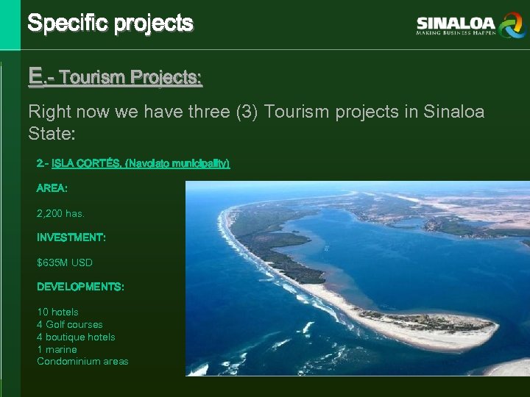Click the '1 marine' line
The image size is (530, 397).
pyautogui.click(x=57, y=349)
